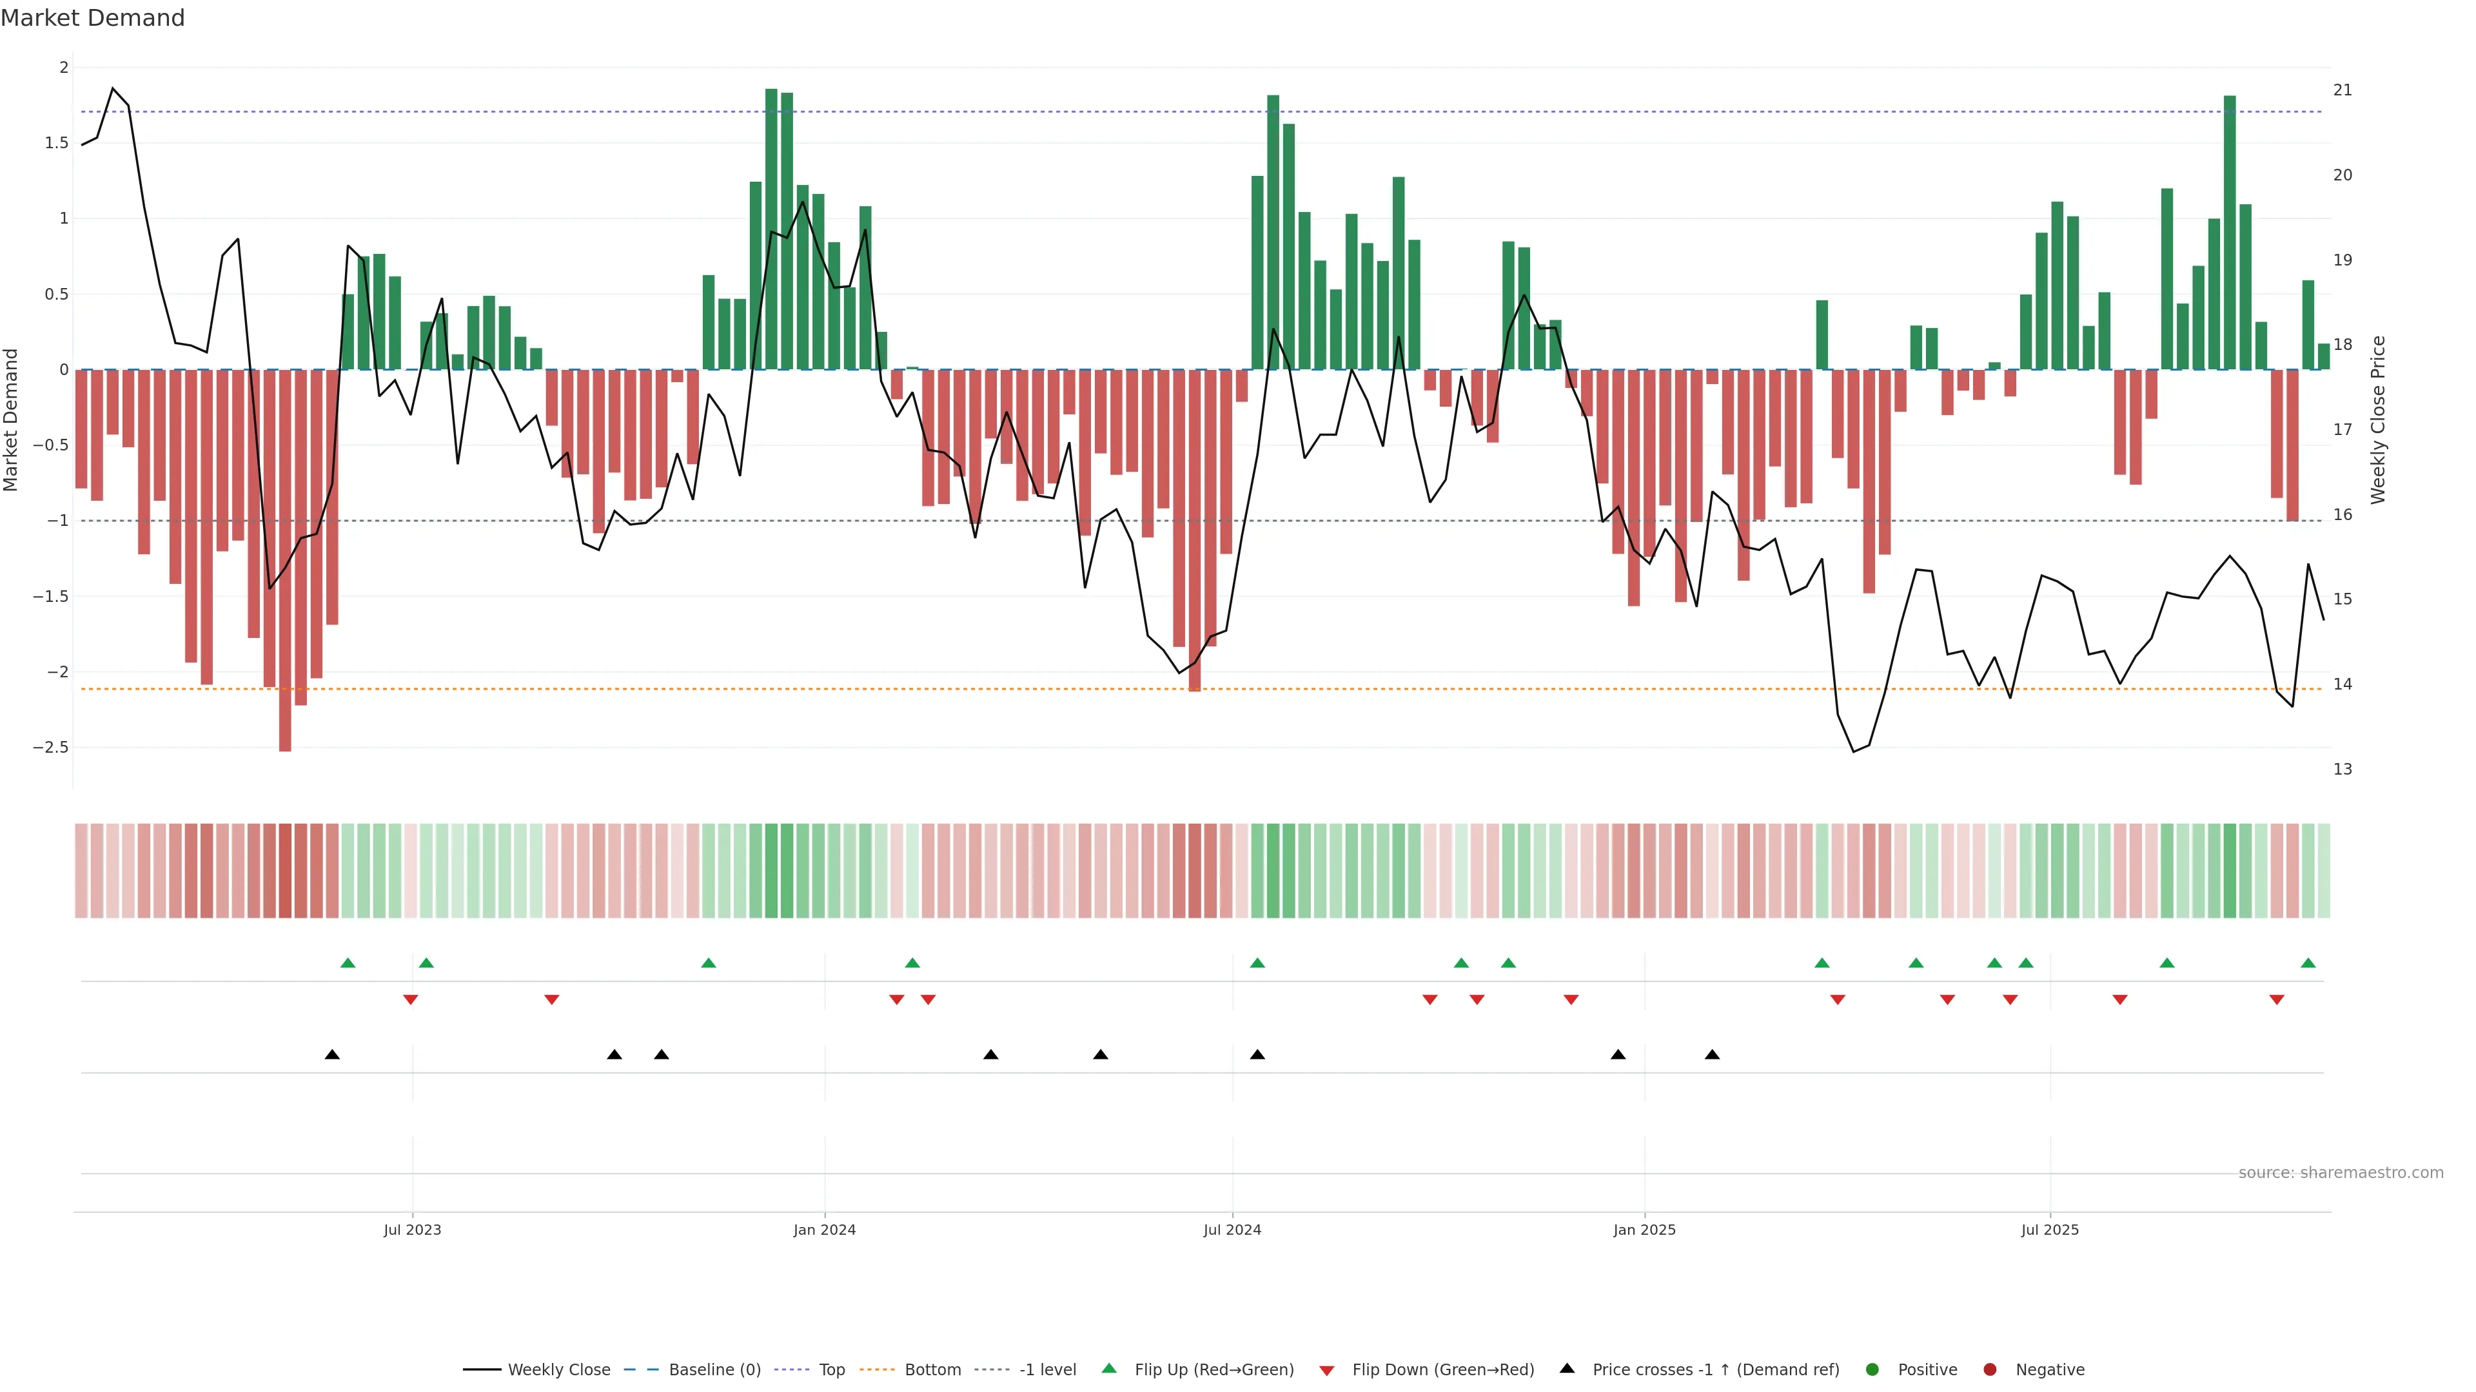
Task: Click the last green Flip Up marker
Action: (x=2308, y=963)
